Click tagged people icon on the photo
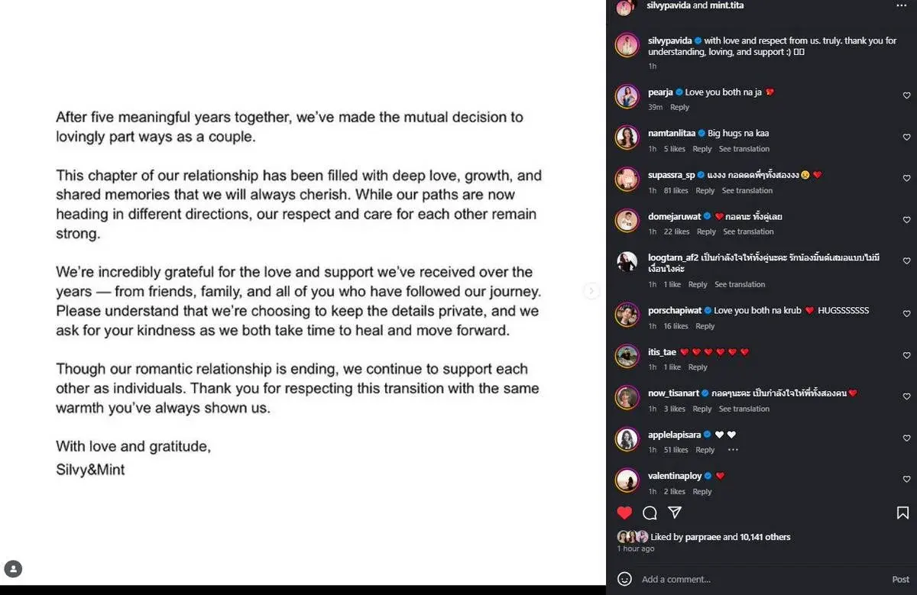The image size is (917, 595). pos(13,568)
